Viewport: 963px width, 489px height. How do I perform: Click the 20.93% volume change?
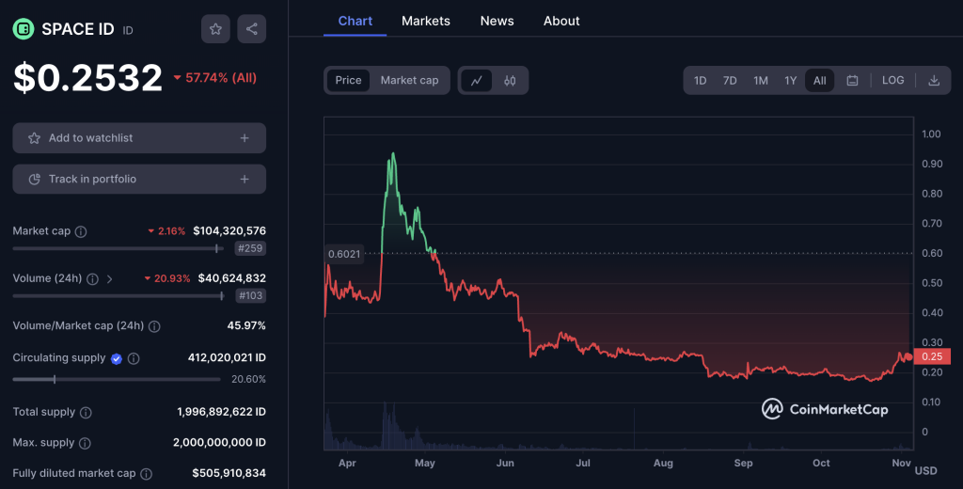(172, 279)
